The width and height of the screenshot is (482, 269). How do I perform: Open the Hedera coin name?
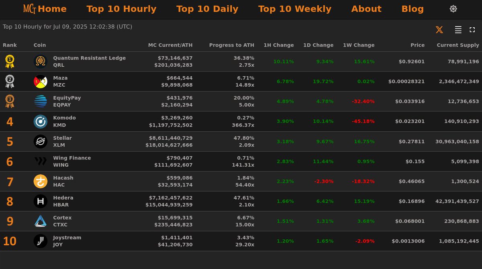63,198
